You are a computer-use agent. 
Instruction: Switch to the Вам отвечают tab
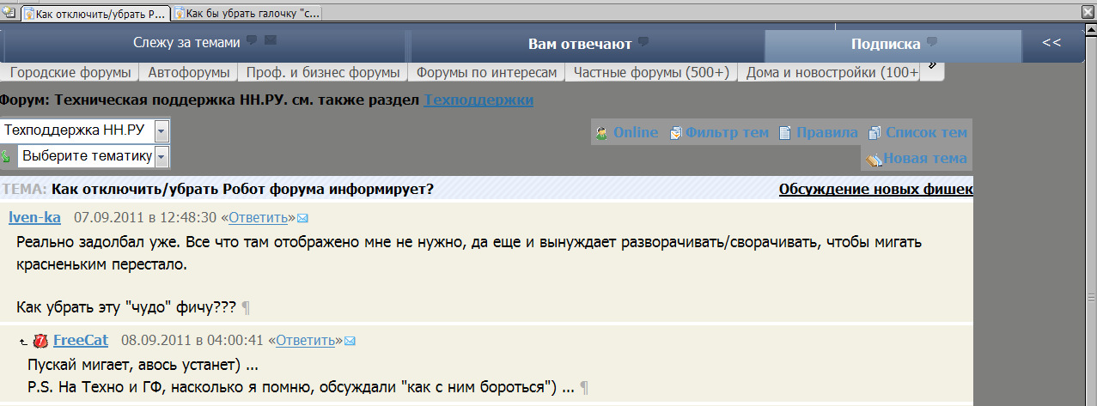coord(579,44)
